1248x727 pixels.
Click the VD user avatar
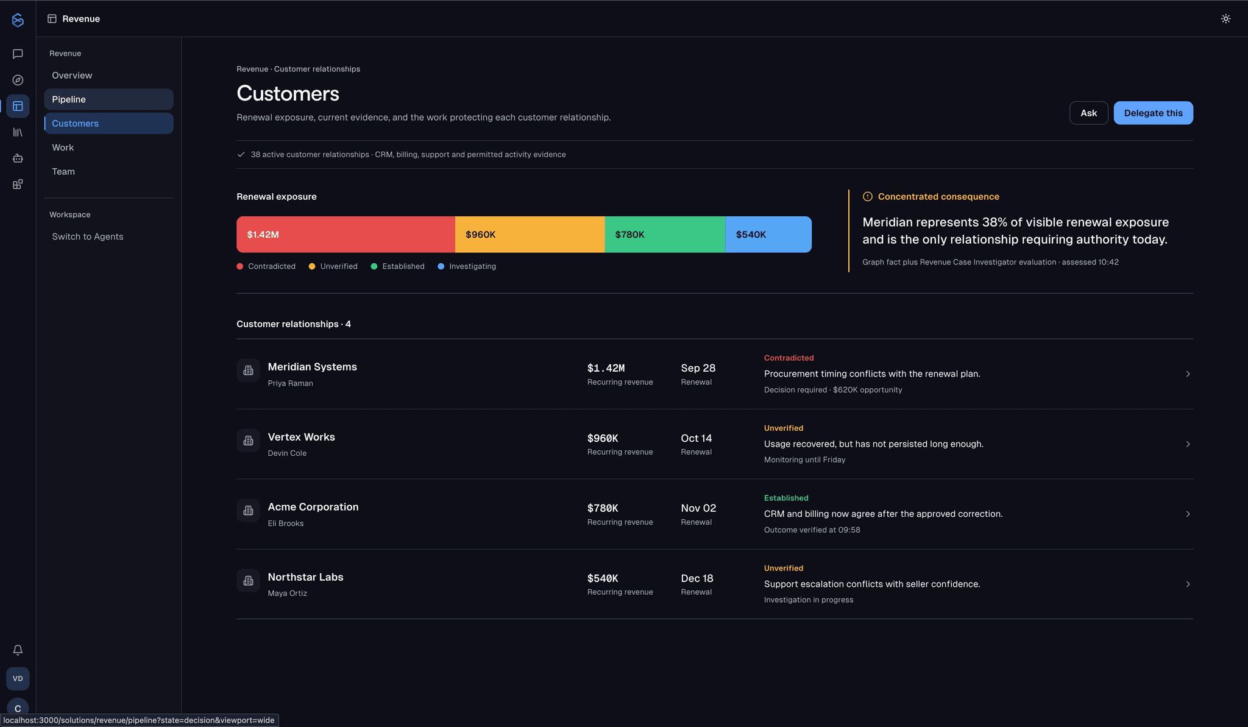coord(18,679)
